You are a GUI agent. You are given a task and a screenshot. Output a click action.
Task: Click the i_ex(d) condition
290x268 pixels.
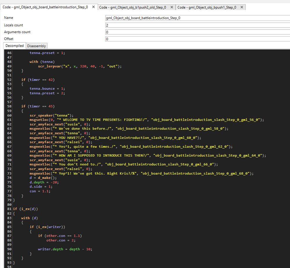pyautogui.click(x=26, y=209)
